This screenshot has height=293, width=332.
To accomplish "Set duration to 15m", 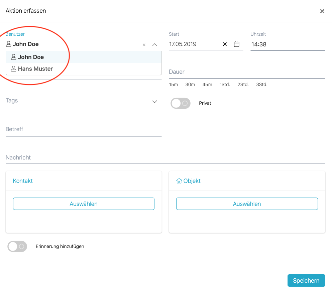I will click(x=174, y=85).
